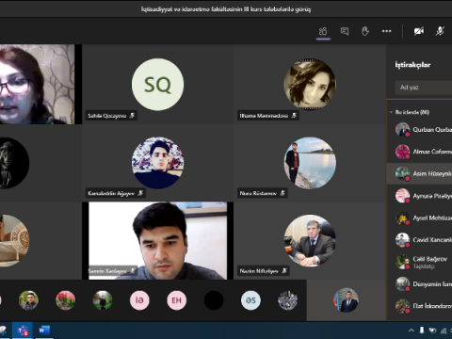Open Microsoft Teams from the taskbar
The height and width of the screenshot is (339, 452).
pyautogui.click(x=23, y=331)
